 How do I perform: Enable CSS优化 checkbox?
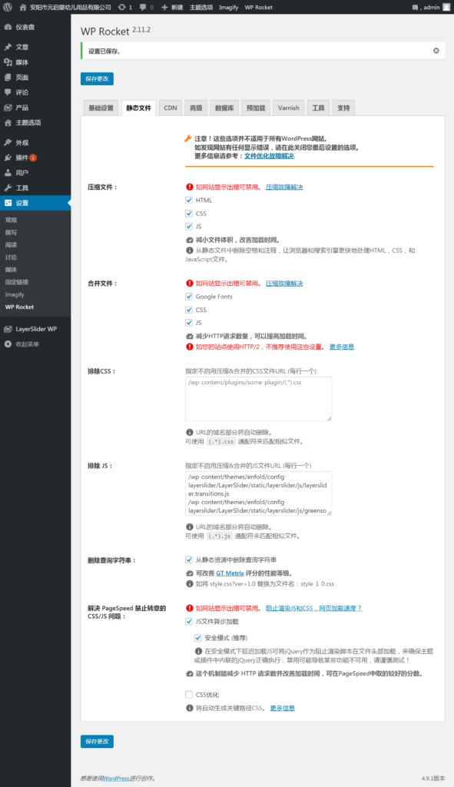tap(189, 695)
